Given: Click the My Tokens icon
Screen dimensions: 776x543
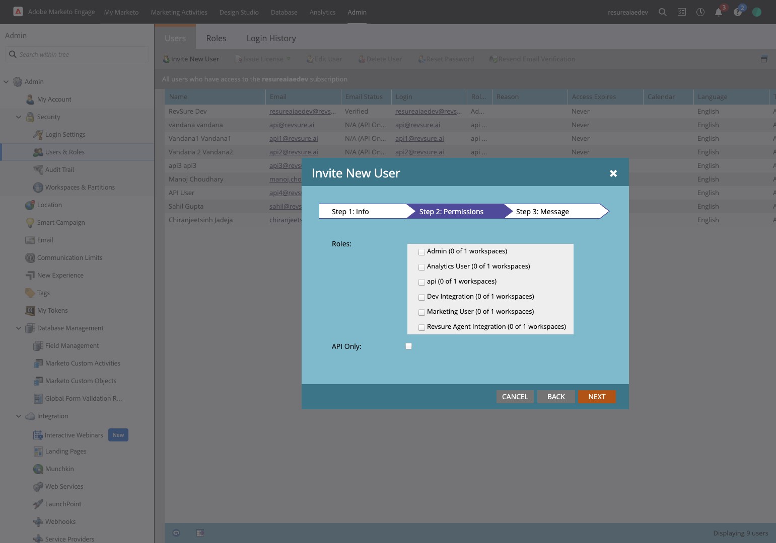Looking at the screenshot, I should click(x=30, y=311).
